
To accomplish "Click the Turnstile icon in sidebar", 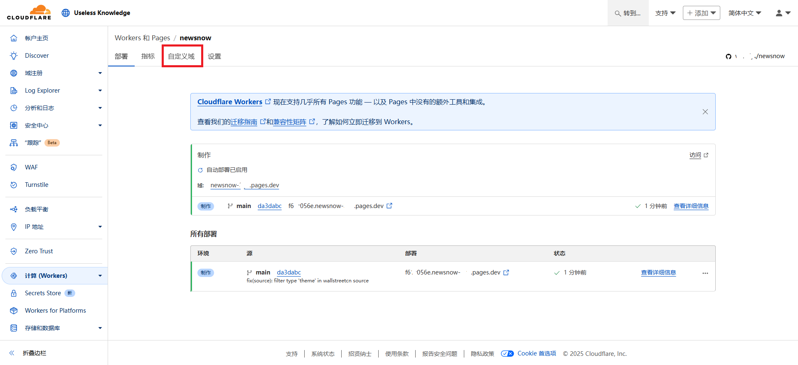I will click(x=14, y=185).
